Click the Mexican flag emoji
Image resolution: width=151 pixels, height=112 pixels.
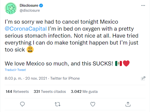click(118, 63)
